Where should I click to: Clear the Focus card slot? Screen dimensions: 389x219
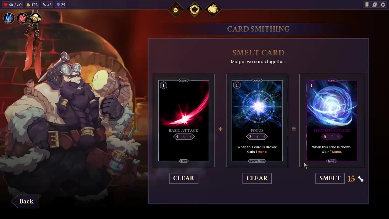click(x=257, y=178)
